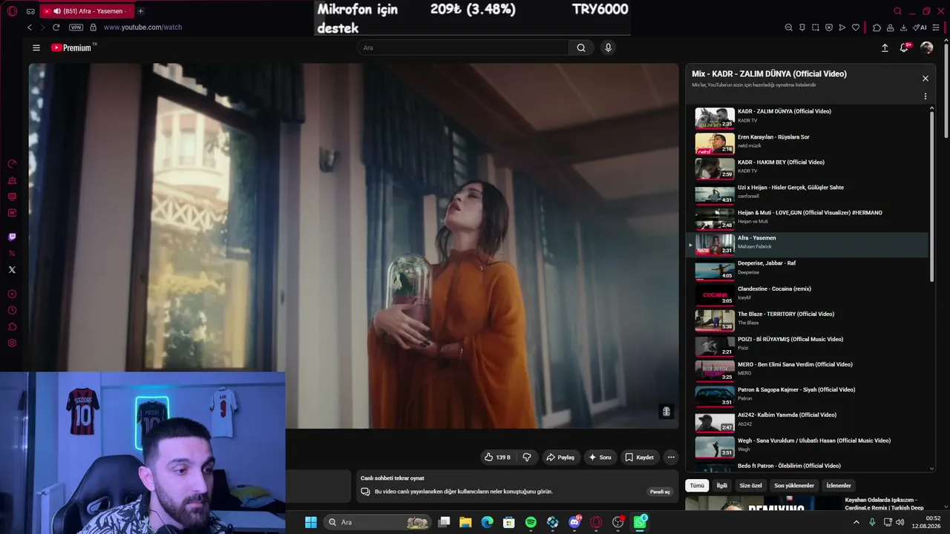Open more actions menu under video
The image size is (950, 534).
point(671,457)
